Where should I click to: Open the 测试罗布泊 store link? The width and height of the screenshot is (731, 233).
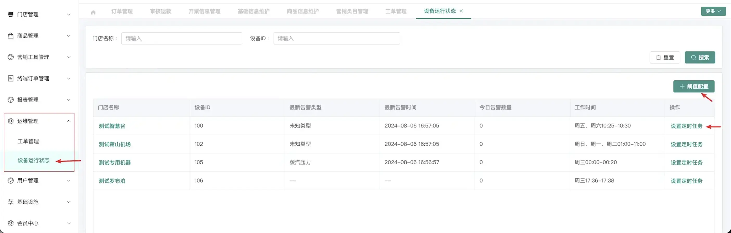tap(112, 181)
